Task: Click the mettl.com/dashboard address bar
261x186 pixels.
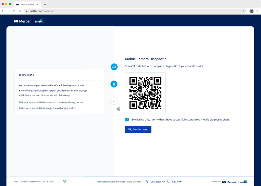Action: [x=135, y=11]
